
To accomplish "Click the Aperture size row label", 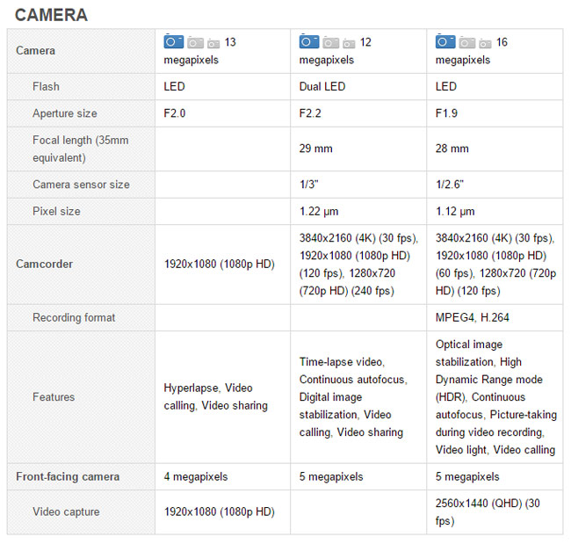I will coord(65,113).
